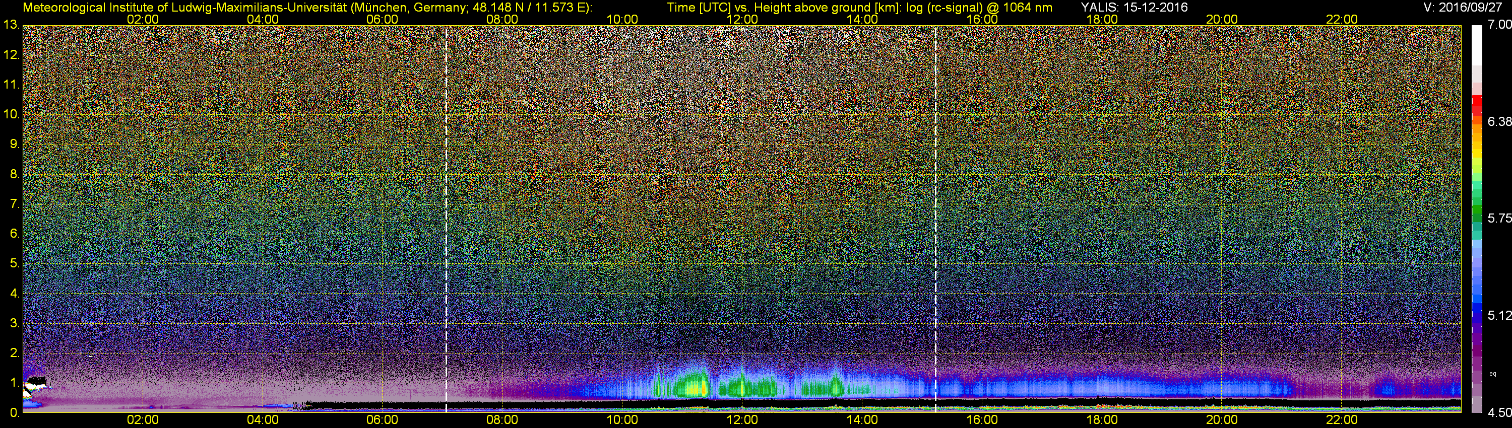Click the 10:00 label on the top time axis
Image resolution: width=1512 pixels, height=428 pixels.
point(622,19)
